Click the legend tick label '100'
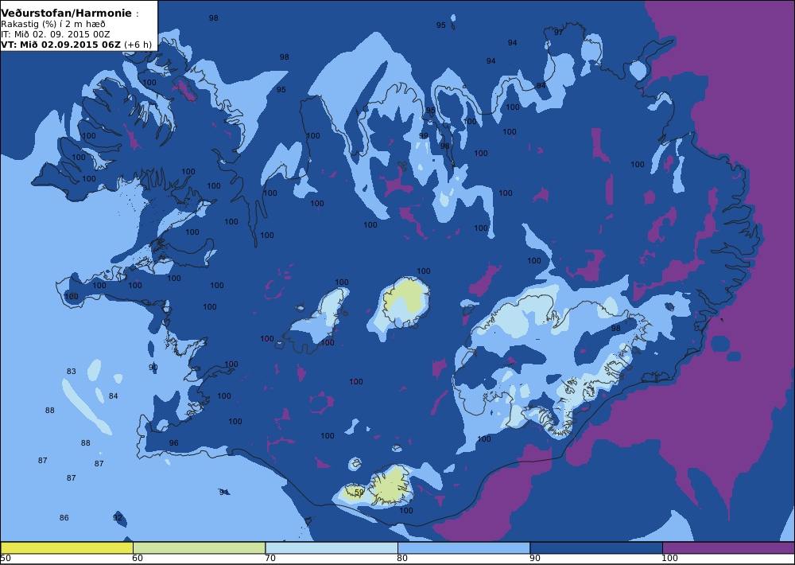This screenshot has height=565, width=795. coord(669,559)
